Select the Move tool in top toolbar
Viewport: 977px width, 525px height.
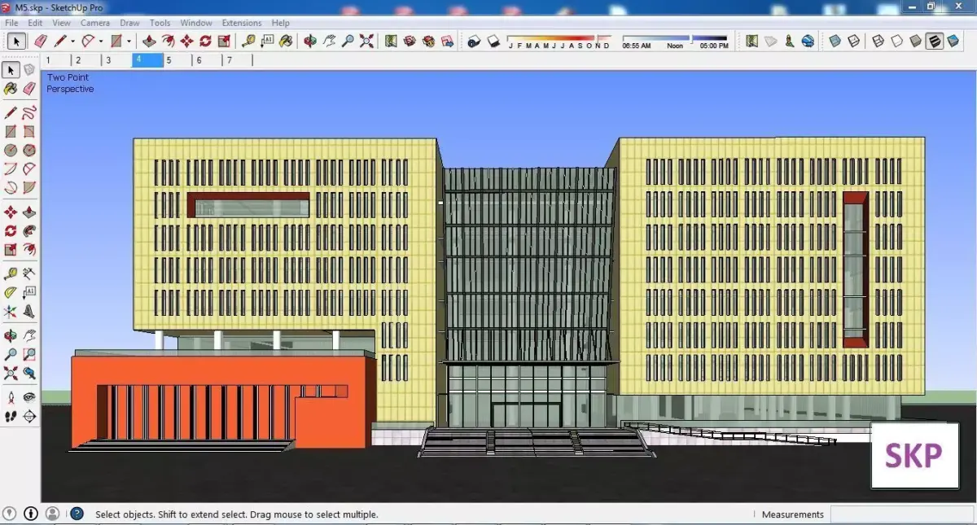tap(186, 41)
